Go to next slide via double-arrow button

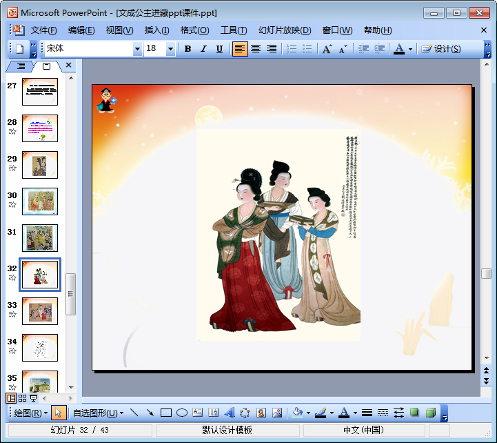click(x=486, y=381)
